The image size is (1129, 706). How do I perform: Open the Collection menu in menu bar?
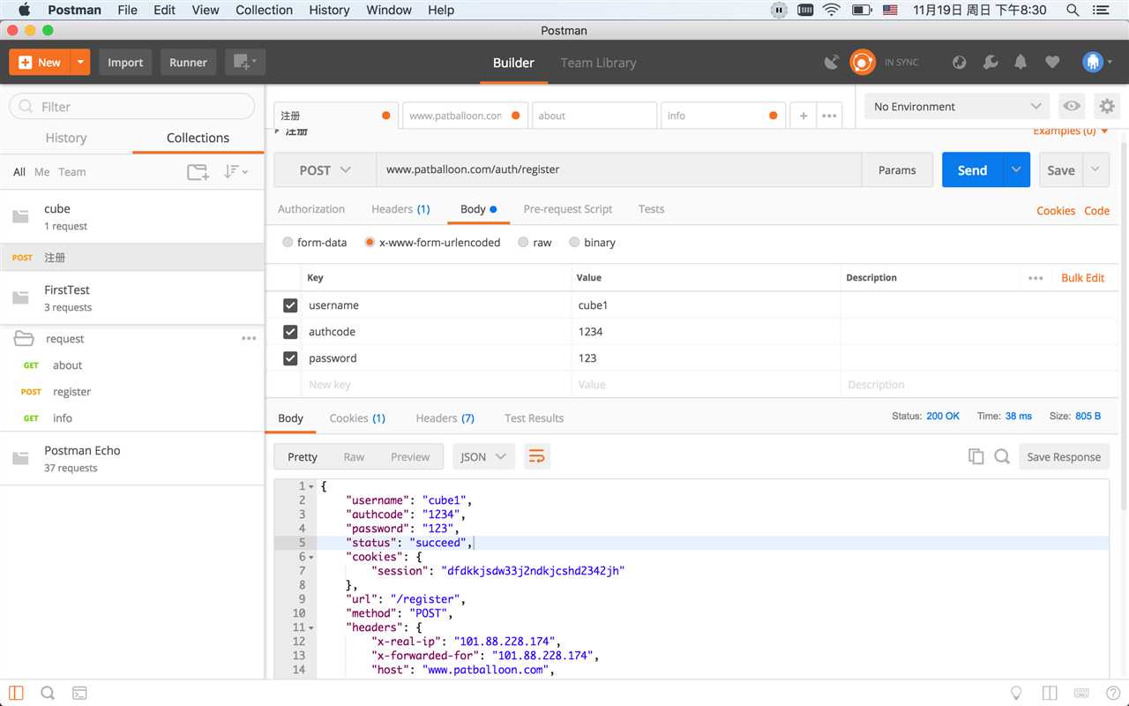[264, 10]
